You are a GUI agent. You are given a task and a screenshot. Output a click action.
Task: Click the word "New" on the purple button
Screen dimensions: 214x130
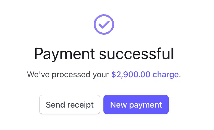click(x=118, y=105)
